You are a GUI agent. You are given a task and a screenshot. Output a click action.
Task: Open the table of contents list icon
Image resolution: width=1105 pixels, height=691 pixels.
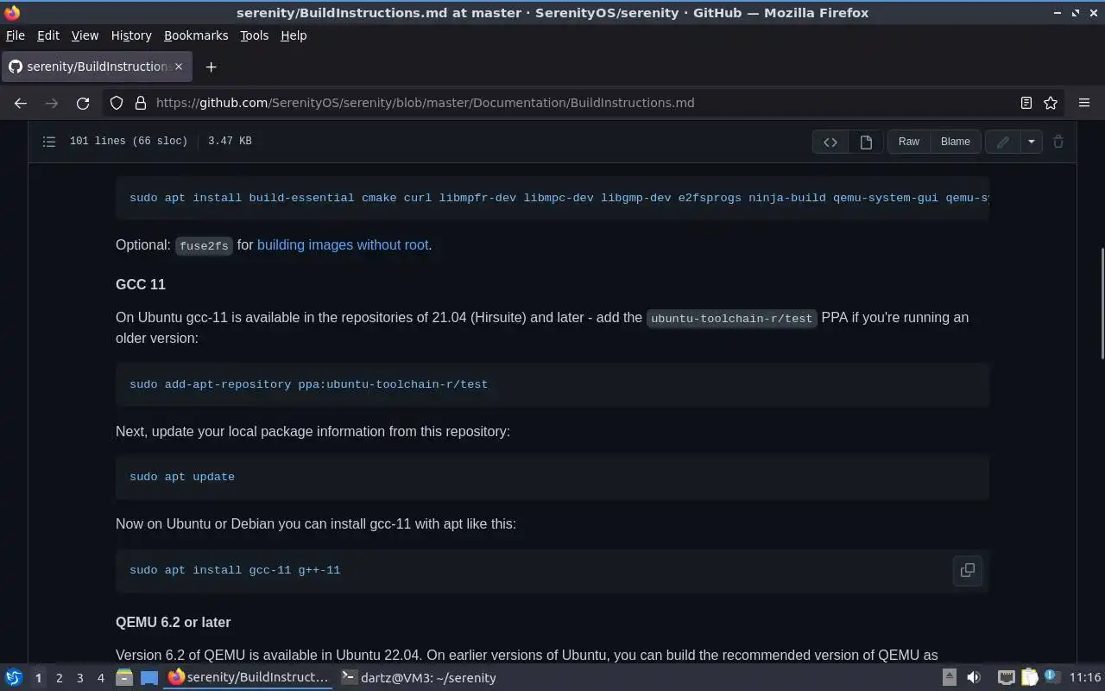pos(49,142)
